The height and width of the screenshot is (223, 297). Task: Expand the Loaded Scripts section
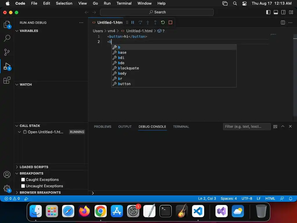click(17, 167)
